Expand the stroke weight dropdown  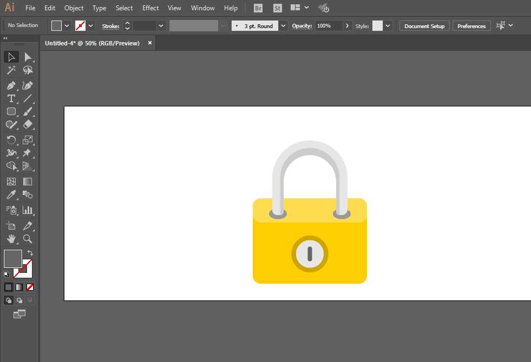(x=161, y=26)
